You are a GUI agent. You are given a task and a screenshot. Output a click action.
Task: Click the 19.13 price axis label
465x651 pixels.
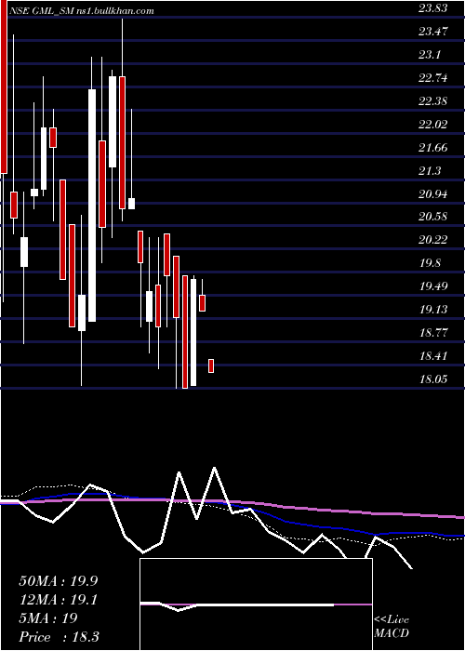432,310
